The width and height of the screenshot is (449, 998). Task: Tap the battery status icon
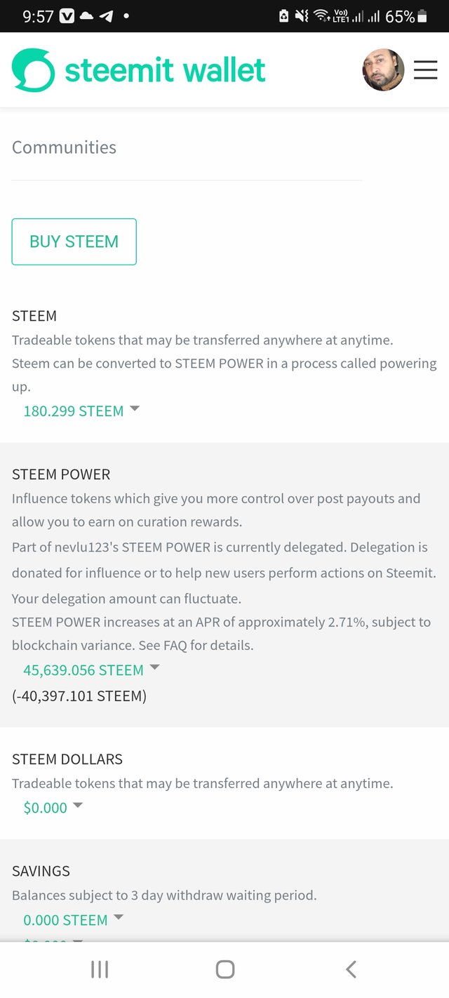tap(422, 16)
